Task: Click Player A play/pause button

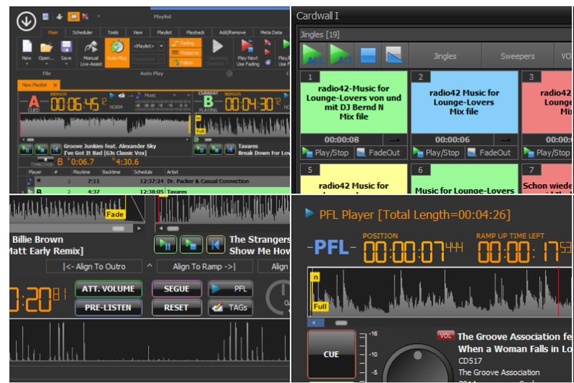Action: [x=26, y=149]
